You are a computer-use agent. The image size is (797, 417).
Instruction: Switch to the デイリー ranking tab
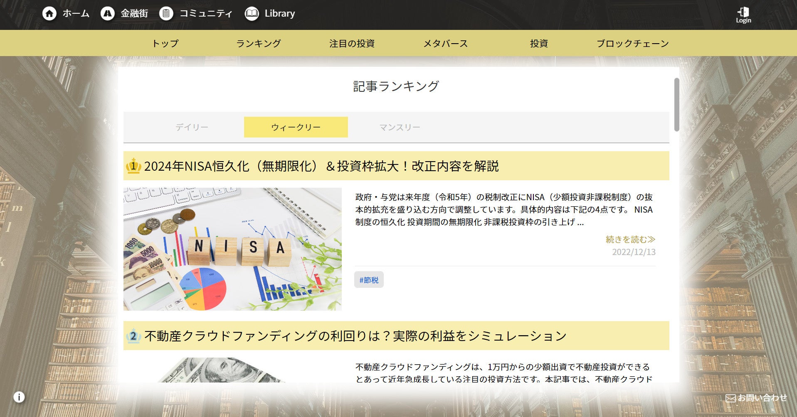192,127
